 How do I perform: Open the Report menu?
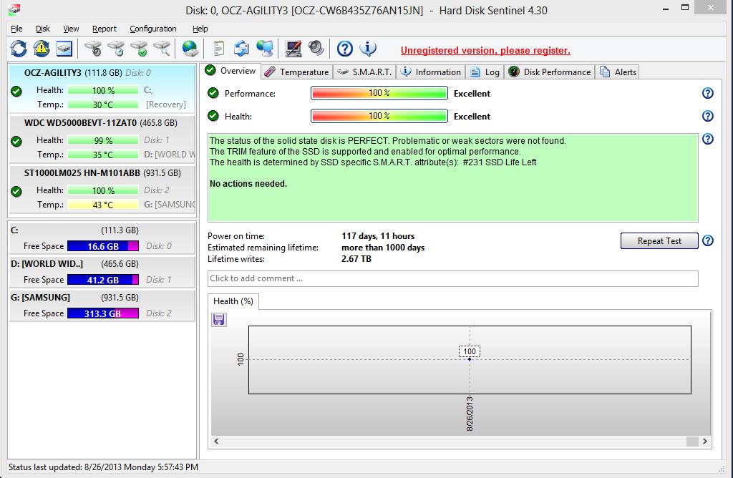tap(105, 29)
